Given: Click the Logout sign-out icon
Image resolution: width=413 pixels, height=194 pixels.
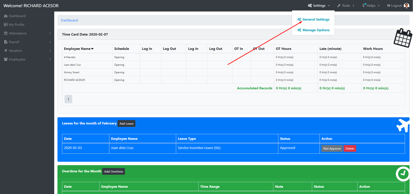Looking at the screenshot, I should pyautogui.click(x=388, y=5).
